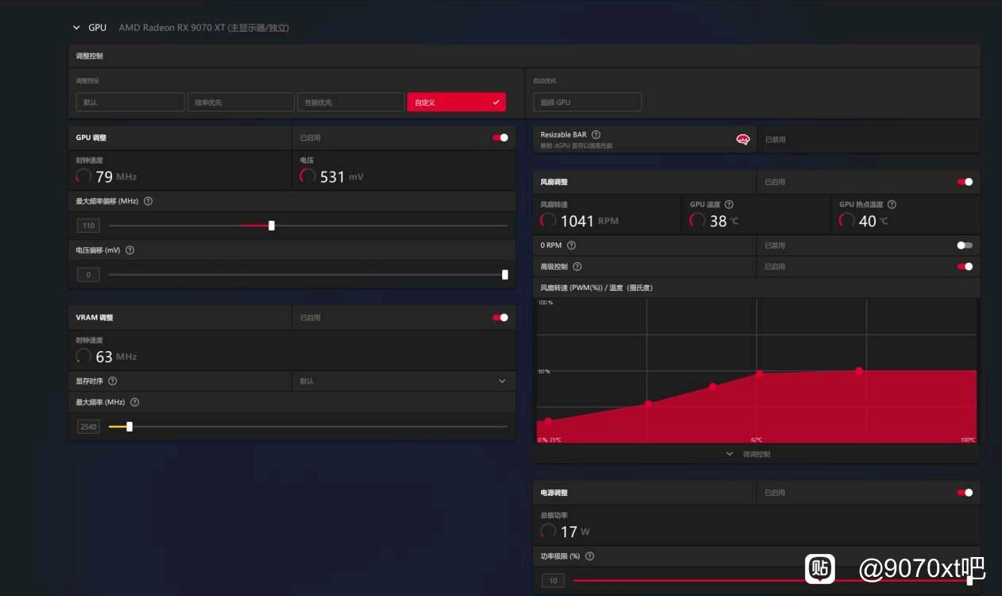Image resolution: width=1002 pixels, height=596 pixels.
Task: Click the 2540 VRAM frequency value box
Action: [x=88, y=427]
